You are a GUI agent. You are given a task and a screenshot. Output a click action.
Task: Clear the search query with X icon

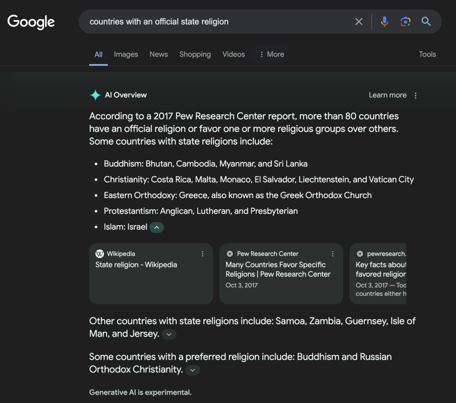359,21
